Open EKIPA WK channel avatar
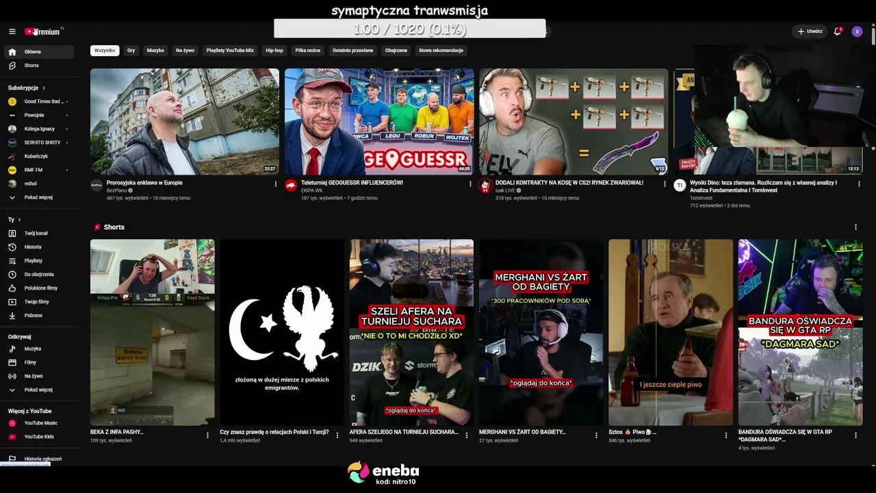Screen dimensions: 876x493 click(x=291, y=186)
